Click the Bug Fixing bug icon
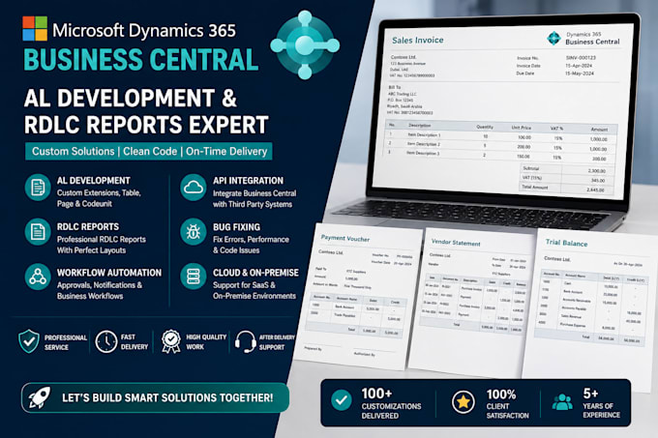Screen dimensions: 658x438 (194, 232)
